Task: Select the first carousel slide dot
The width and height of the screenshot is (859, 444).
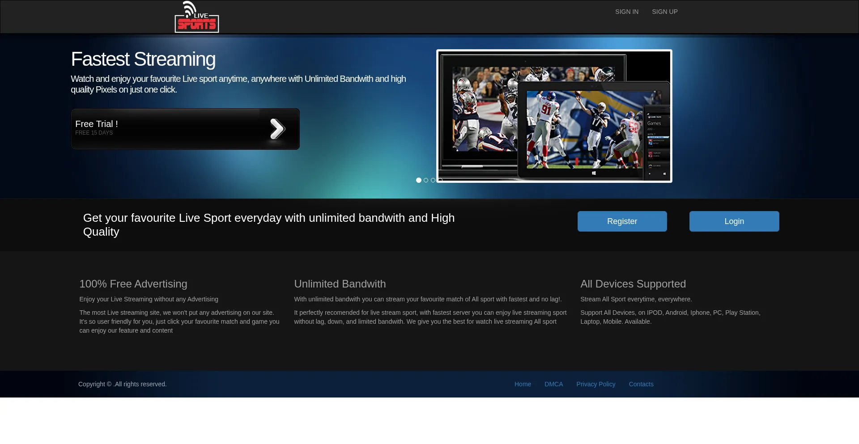Action: [x=419, y=180]
